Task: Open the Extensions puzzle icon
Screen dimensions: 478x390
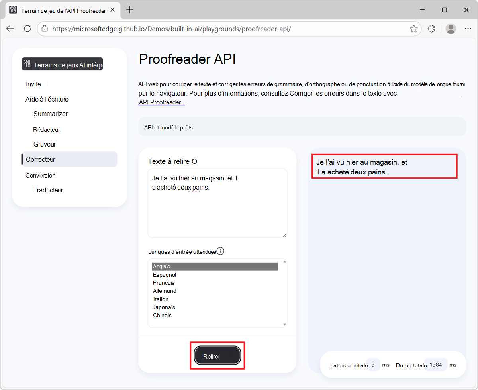Action: tap(431, 29)
